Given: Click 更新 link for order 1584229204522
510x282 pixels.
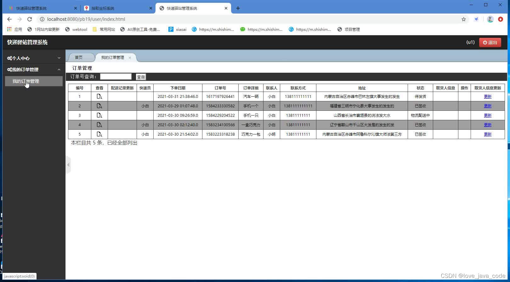Looking at the screenshot, I should 488,116.
